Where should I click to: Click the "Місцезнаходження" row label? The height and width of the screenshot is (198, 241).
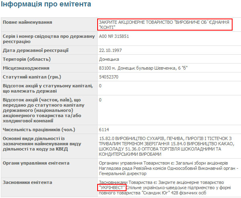(26, 68)
